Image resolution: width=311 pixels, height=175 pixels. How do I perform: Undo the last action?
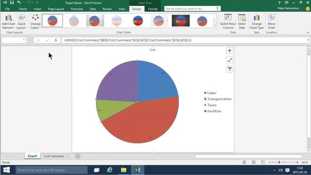pyautogui.click(x=19, y=2)
